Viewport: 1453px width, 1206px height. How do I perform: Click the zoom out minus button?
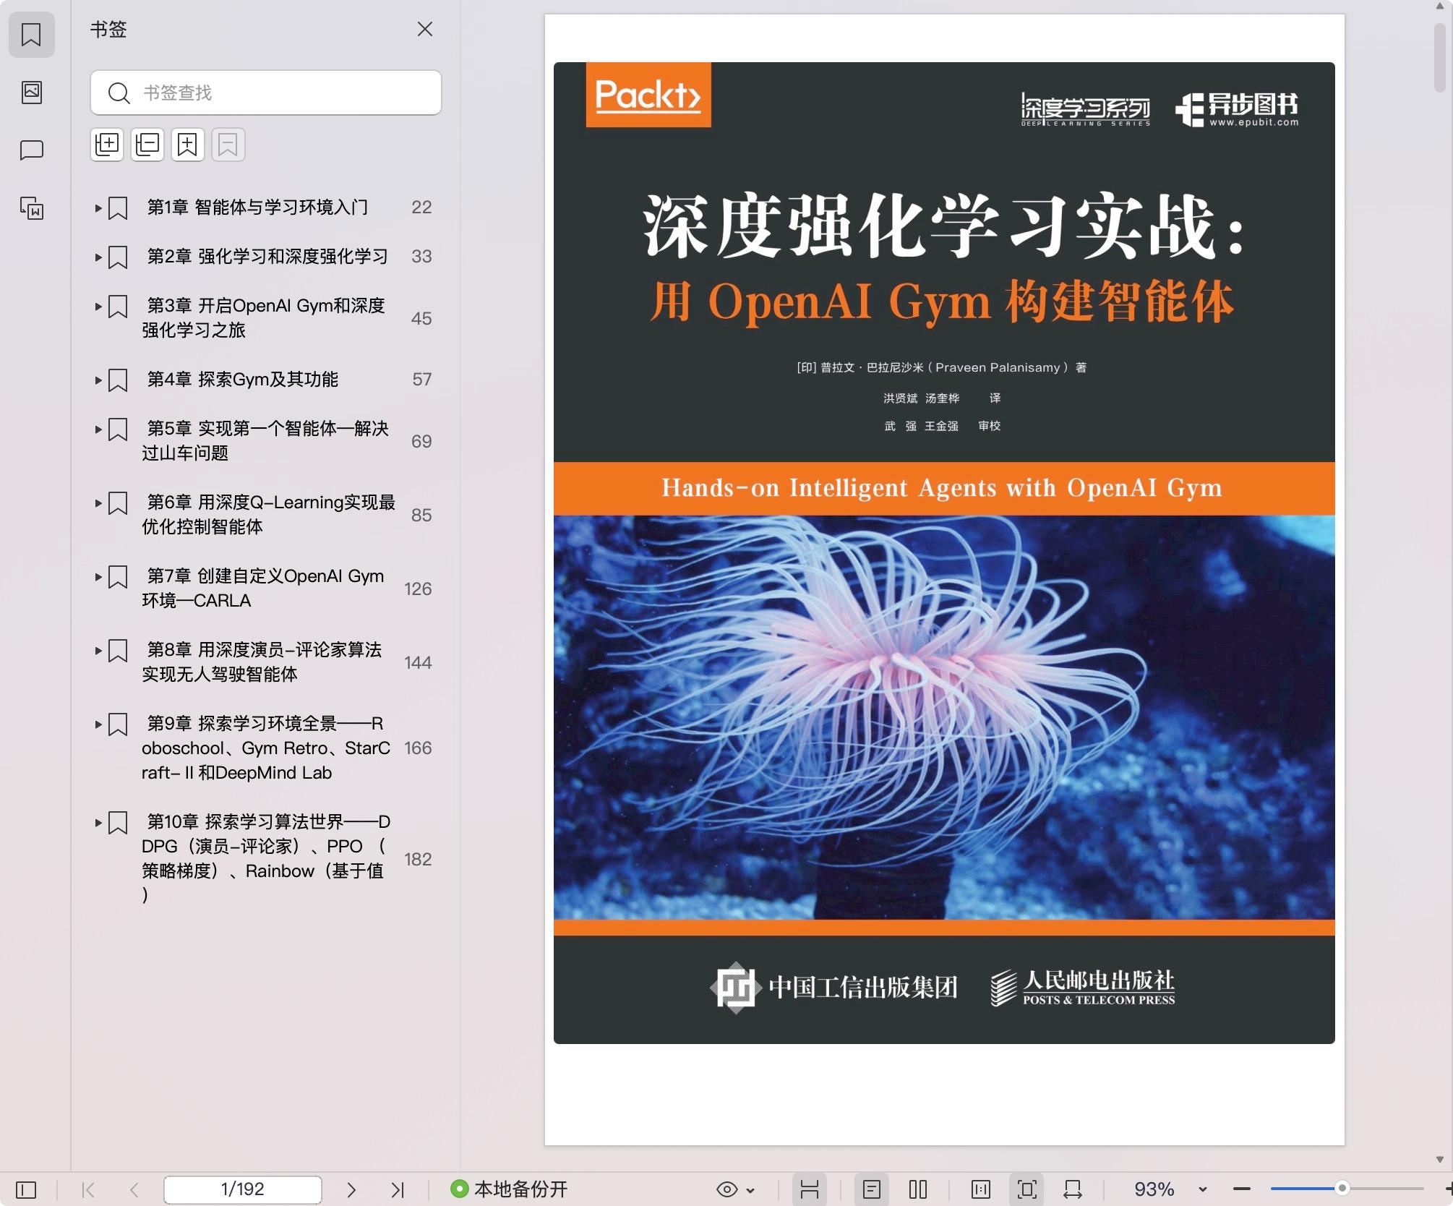click(1242, 1189)
